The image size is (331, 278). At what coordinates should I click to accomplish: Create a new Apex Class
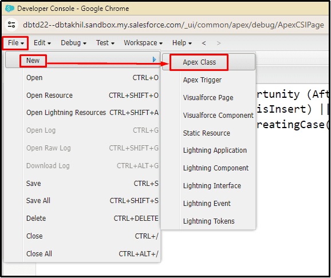pos(209,62)
